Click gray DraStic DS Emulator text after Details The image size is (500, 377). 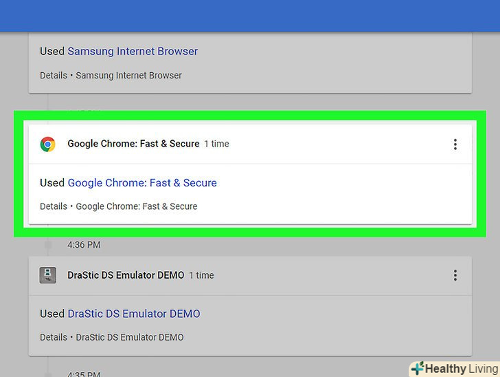(x=130, y=337)
